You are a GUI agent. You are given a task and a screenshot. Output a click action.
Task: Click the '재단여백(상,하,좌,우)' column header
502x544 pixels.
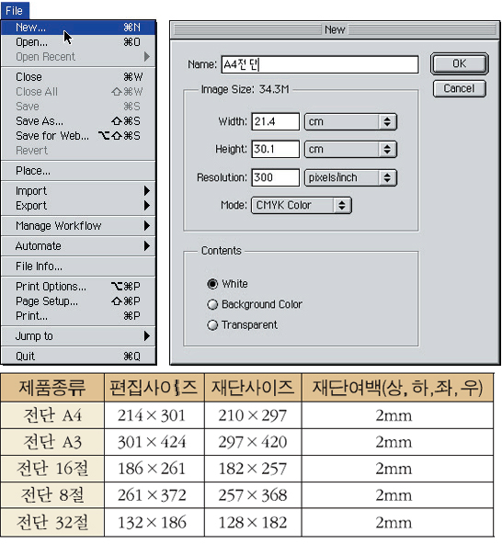tap(397, 388)
